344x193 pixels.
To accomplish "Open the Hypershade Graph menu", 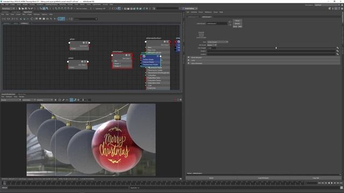I will [30, 14].
